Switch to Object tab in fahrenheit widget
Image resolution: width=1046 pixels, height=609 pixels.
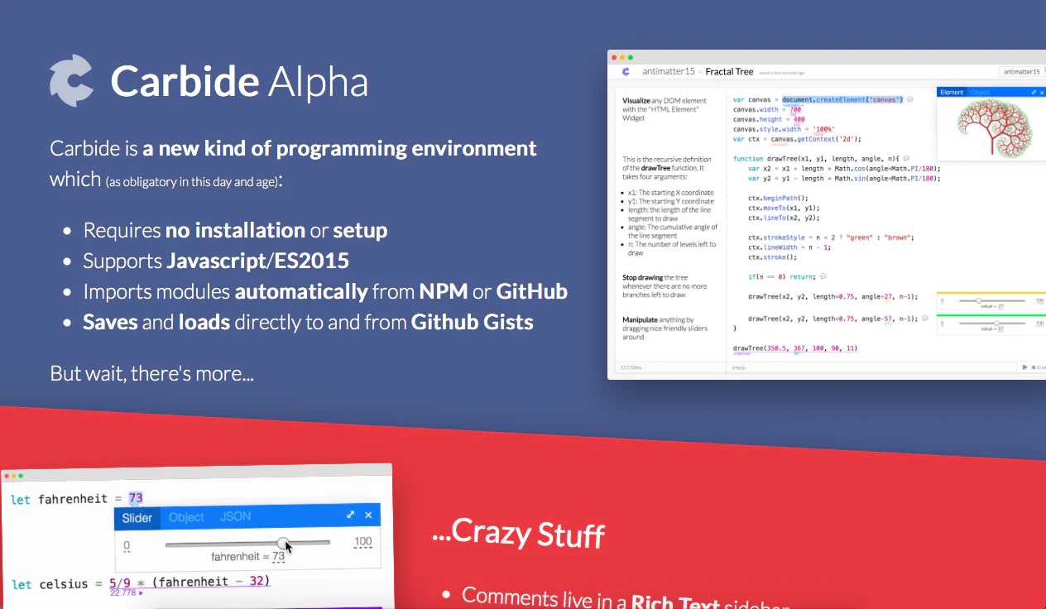pyautogui.click(x=186, y=517)
